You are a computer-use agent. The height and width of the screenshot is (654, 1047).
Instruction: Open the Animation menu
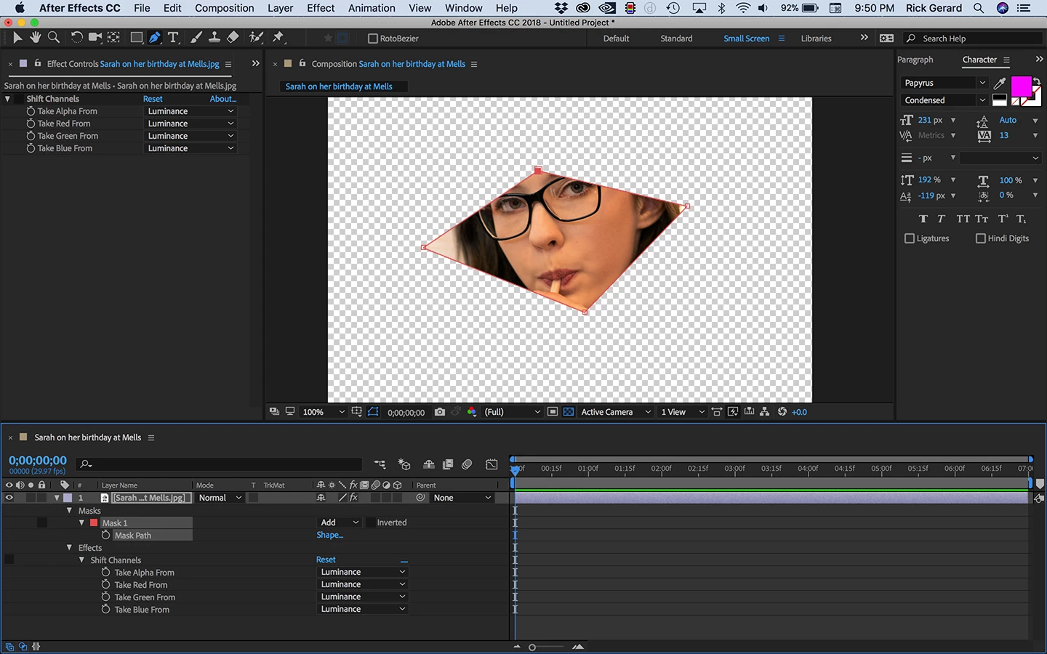[372, 8]
